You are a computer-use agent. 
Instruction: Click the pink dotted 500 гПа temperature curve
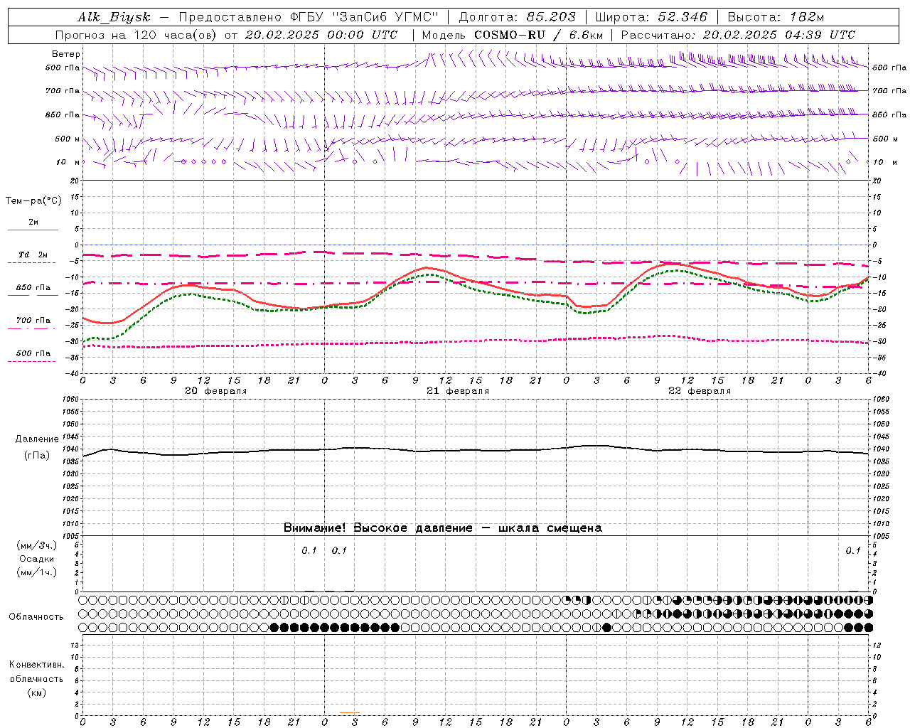[476, 342]
